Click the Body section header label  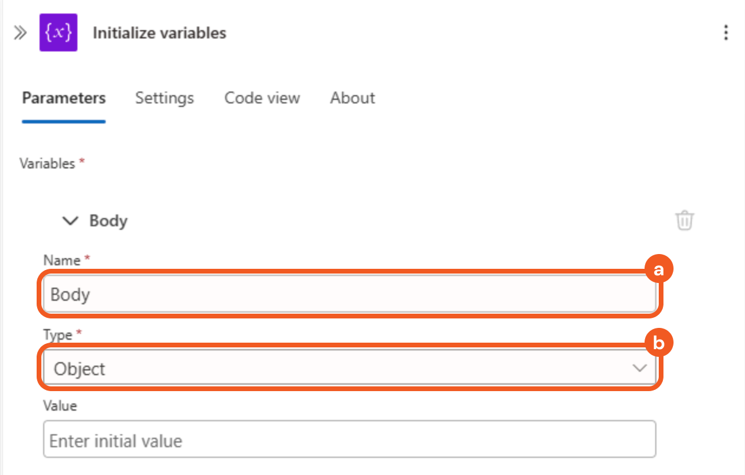pyautogui.click(x=109, y=221)
